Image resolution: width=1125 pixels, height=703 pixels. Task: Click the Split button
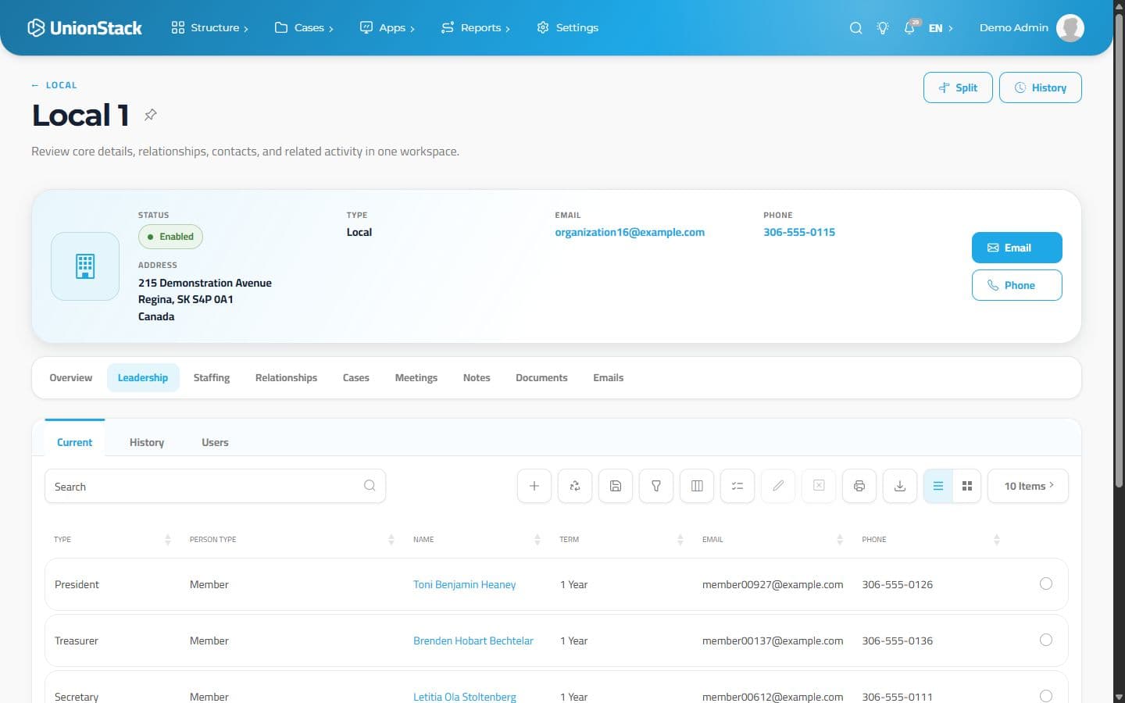(958, 87)
